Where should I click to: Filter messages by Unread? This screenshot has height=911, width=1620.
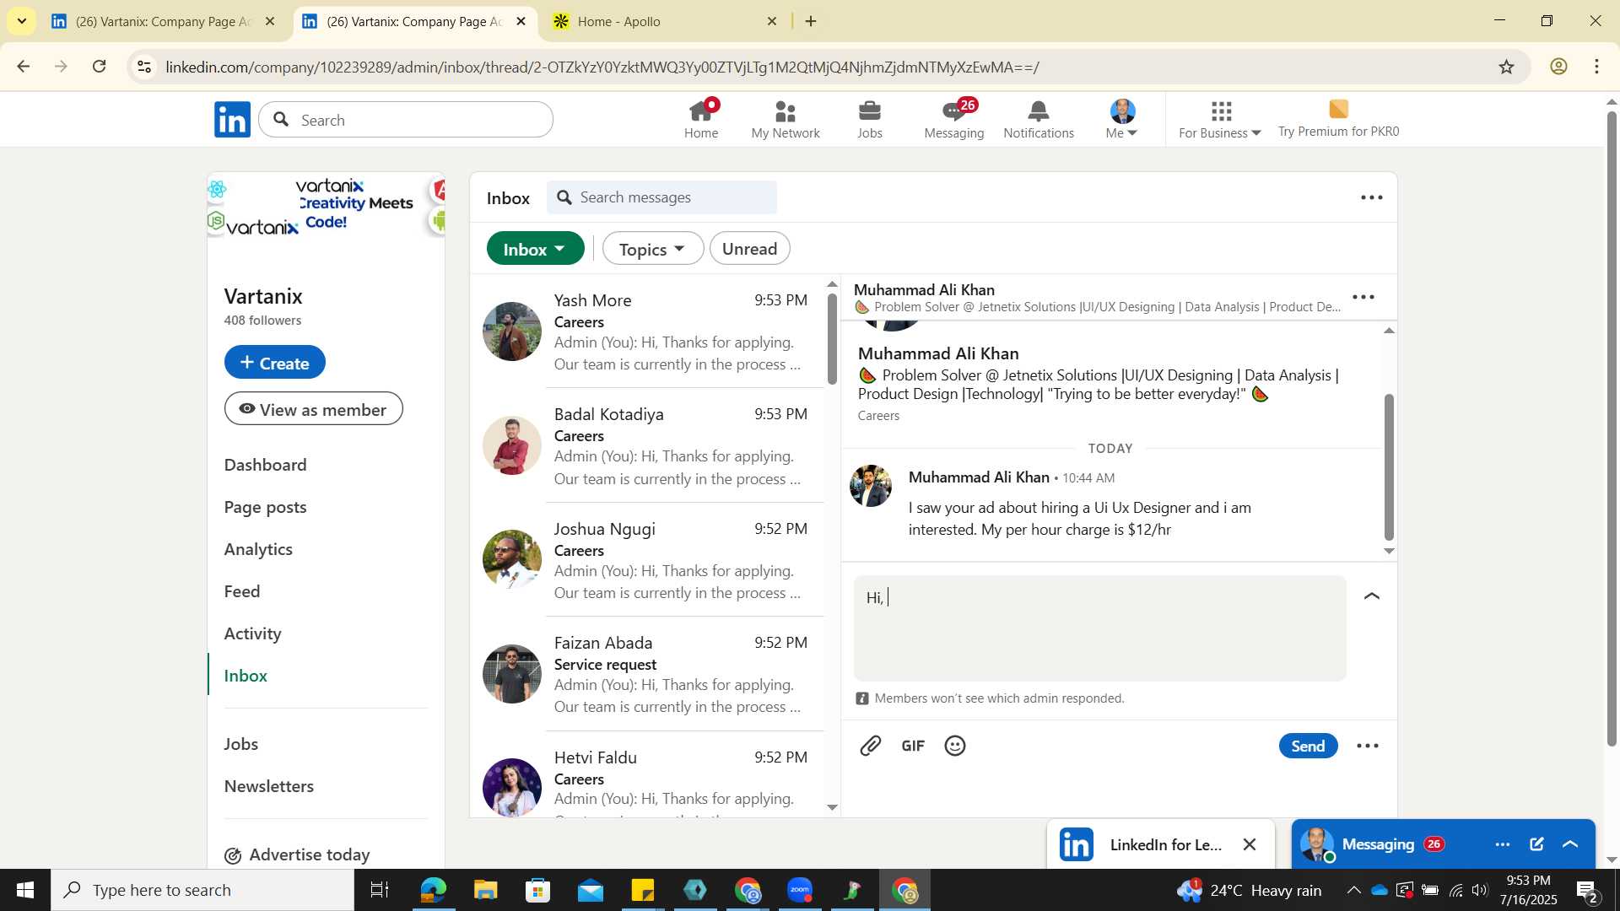pos(749,249)
